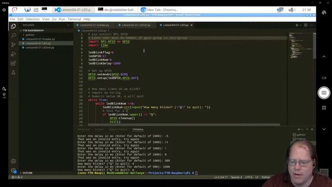This screenshot has width=332, height=187.
Task: Open Explorer panel More Actions ellipsis
Action: pos(68,25)
